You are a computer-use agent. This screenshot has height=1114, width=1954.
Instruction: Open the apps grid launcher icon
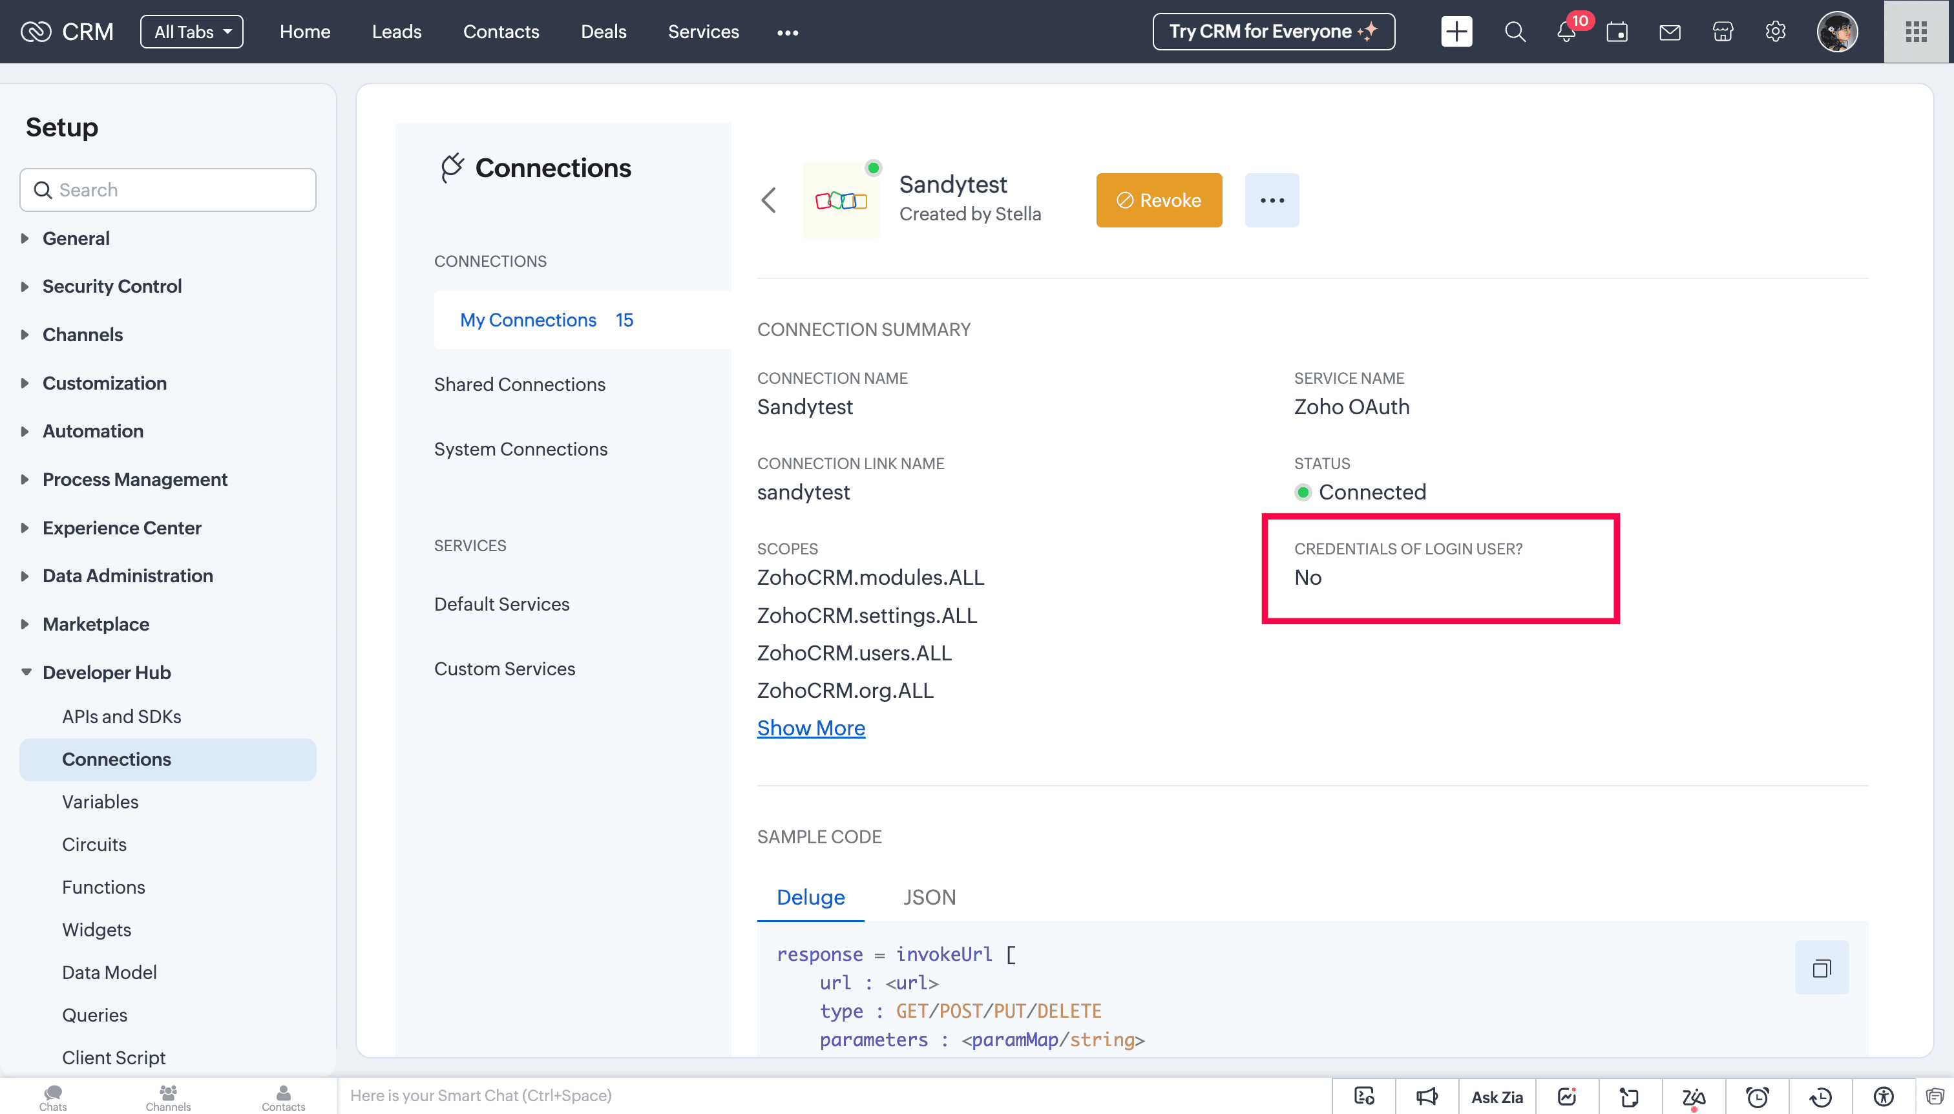click(1916, 32)
